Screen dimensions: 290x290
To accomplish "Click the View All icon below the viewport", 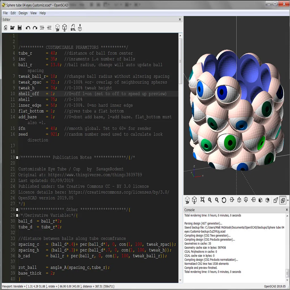I will pos(202,200).
